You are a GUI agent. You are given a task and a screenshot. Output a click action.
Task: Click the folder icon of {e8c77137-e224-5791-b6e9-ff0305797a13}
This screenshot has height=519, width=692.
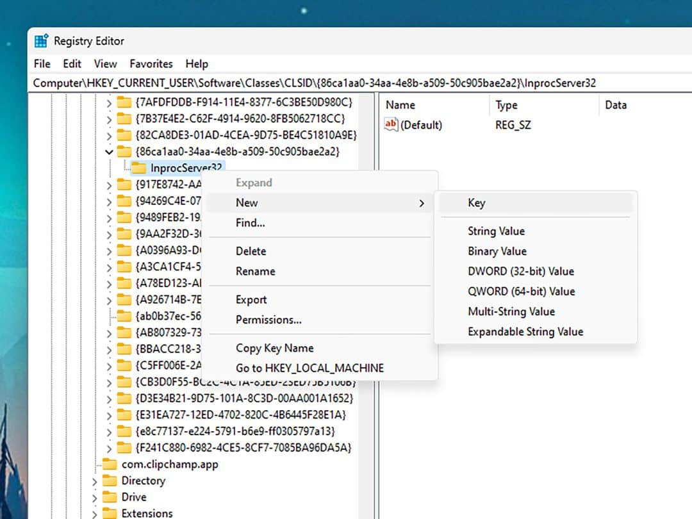point(124,431)
